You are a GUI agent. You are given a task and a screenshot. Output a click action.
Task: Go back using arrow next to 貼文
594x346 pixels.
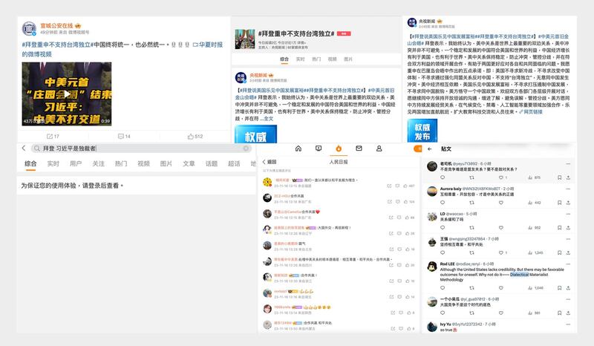tap(430, 148)
